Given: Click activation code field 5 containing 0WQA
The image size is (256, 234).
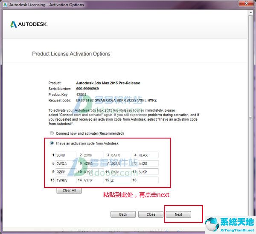Looking at the screenshot, I should 66,163.
